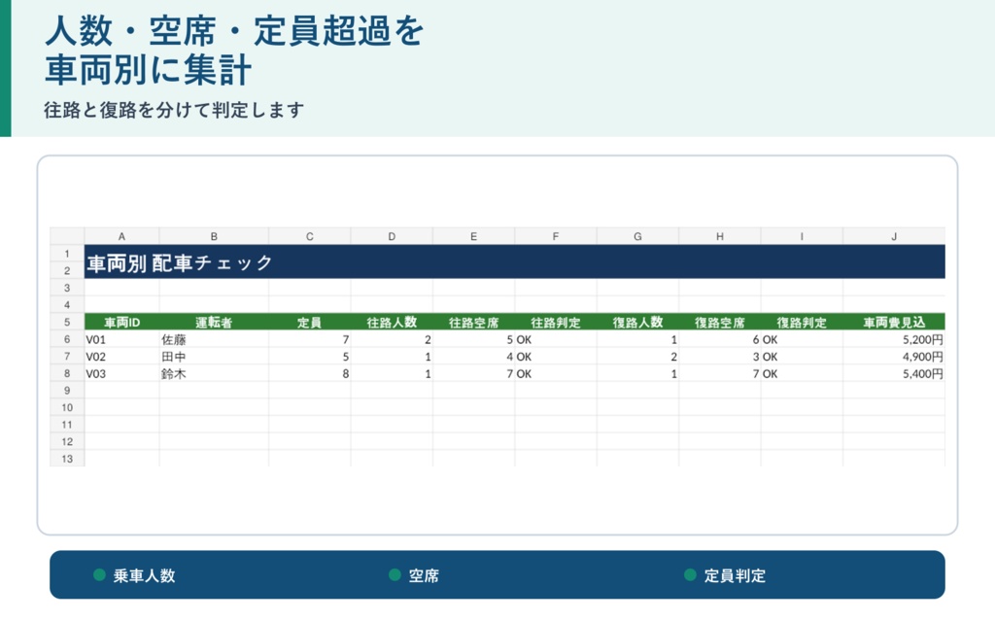Viewport: 995px width, 622px height.
Task: Select 往路判定 OK in V03 row
Action: point(555,373)
